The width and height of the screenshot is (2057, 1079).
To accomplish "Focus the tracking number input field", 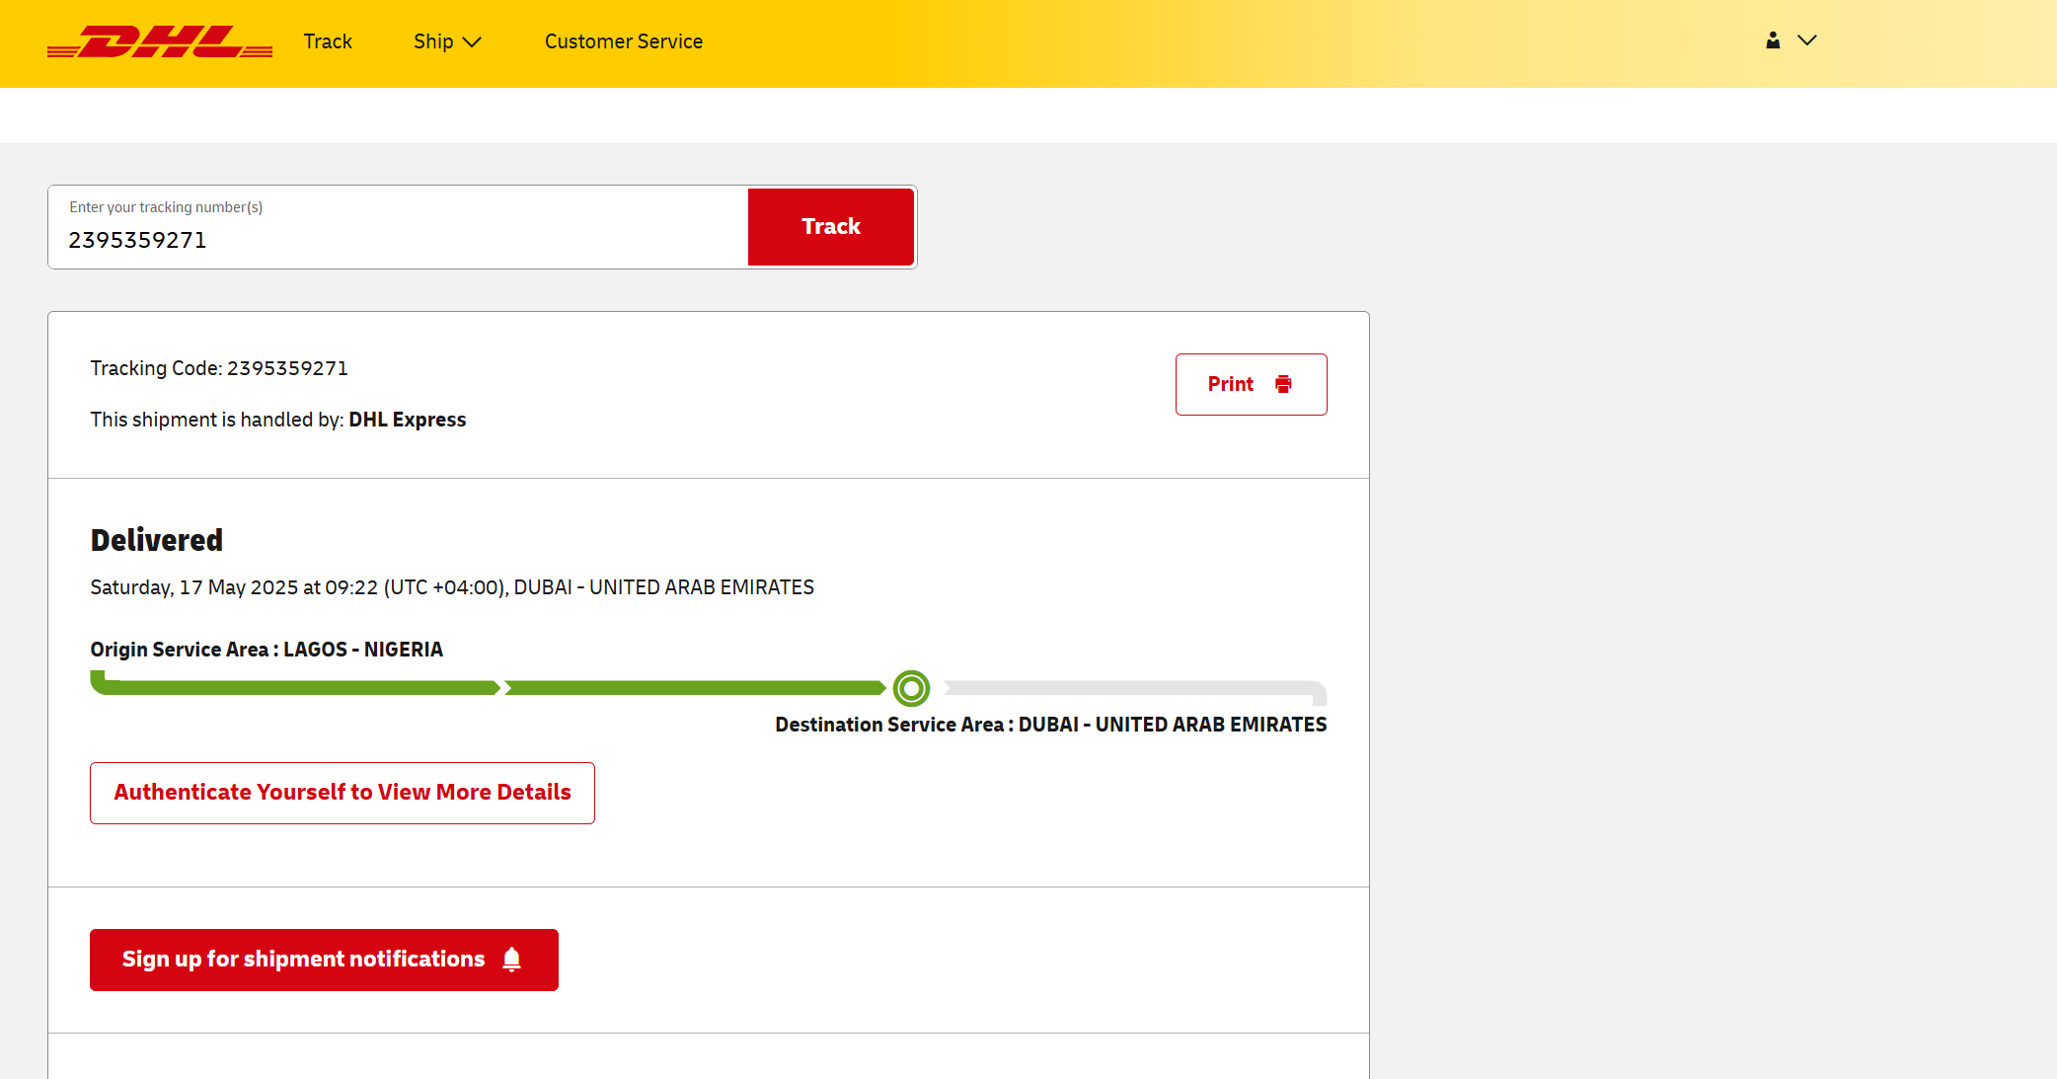I will pos(399,227).
